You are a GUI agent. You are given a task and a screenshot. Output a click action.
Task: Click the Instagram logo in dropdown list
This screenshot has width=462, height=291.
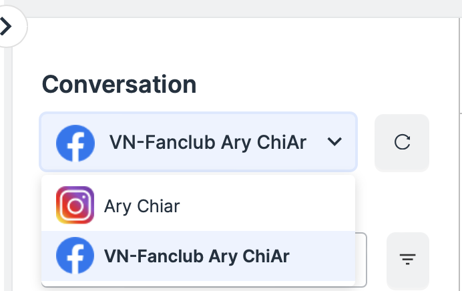coord(75,205)
